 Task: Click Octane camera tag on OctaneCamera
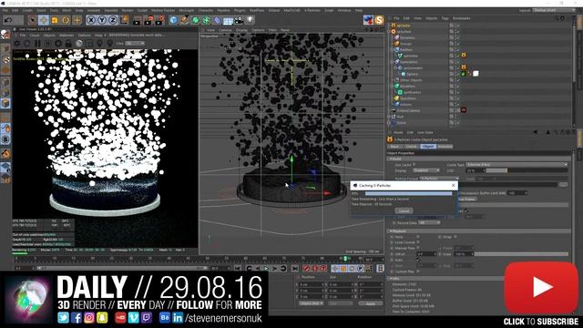[464, 110]
